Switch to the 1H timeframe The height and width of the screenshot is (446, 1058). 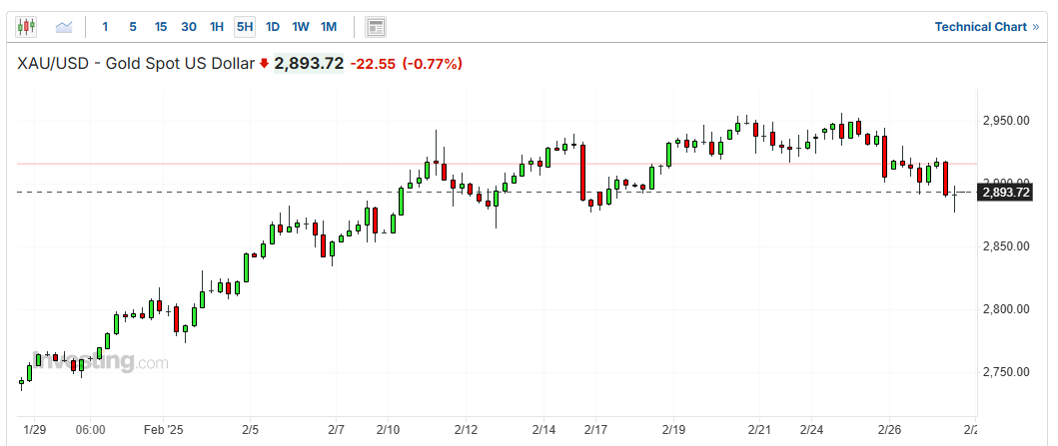tap(217, 27)
